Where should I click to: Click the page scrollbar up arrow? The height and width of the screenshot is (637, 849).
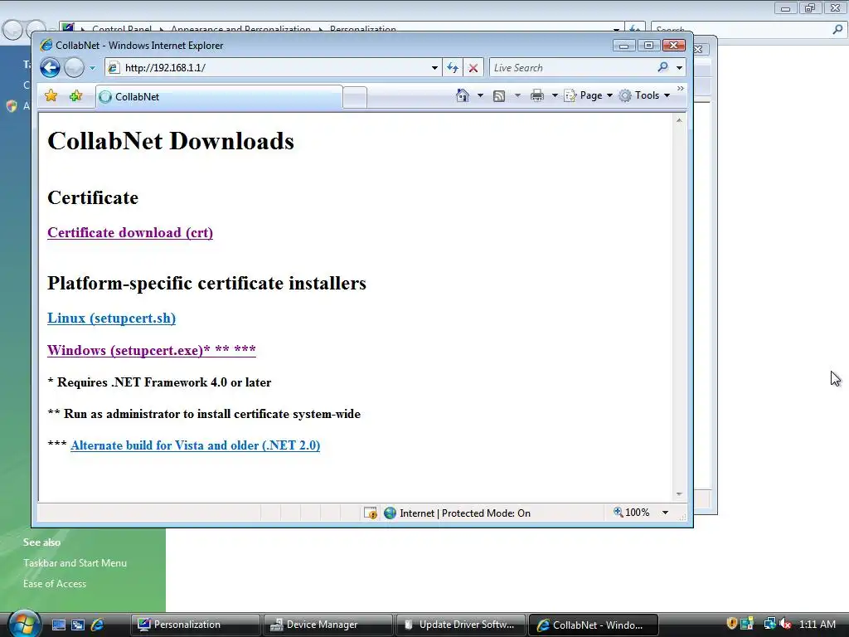(x=679, y=120)
